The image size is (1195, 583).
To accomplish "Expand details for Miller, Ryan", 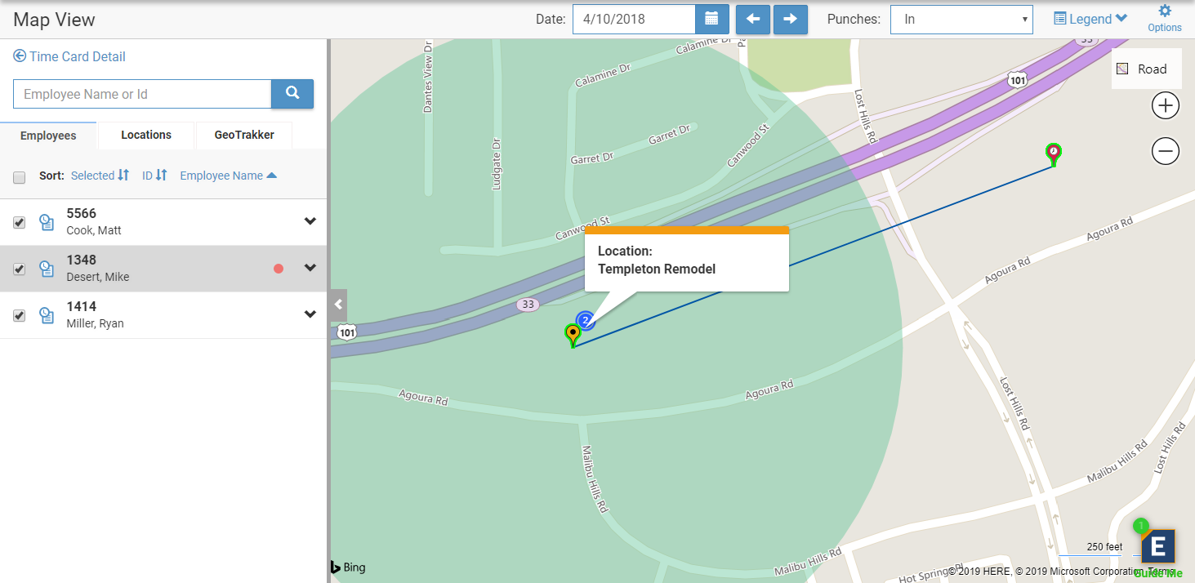I will pyautogui.click(x=310, y=314).
